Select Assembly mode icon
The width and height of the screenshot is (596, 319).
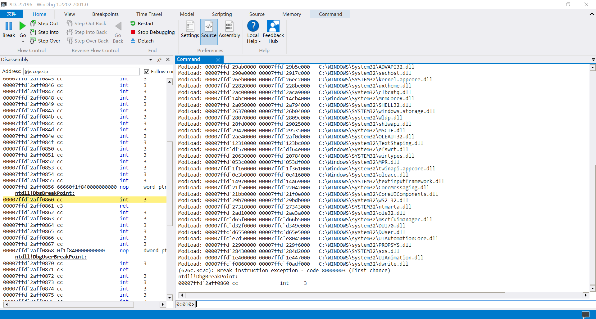229,26
